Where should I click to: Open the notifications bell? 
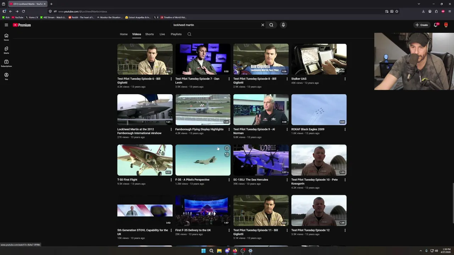436,25
